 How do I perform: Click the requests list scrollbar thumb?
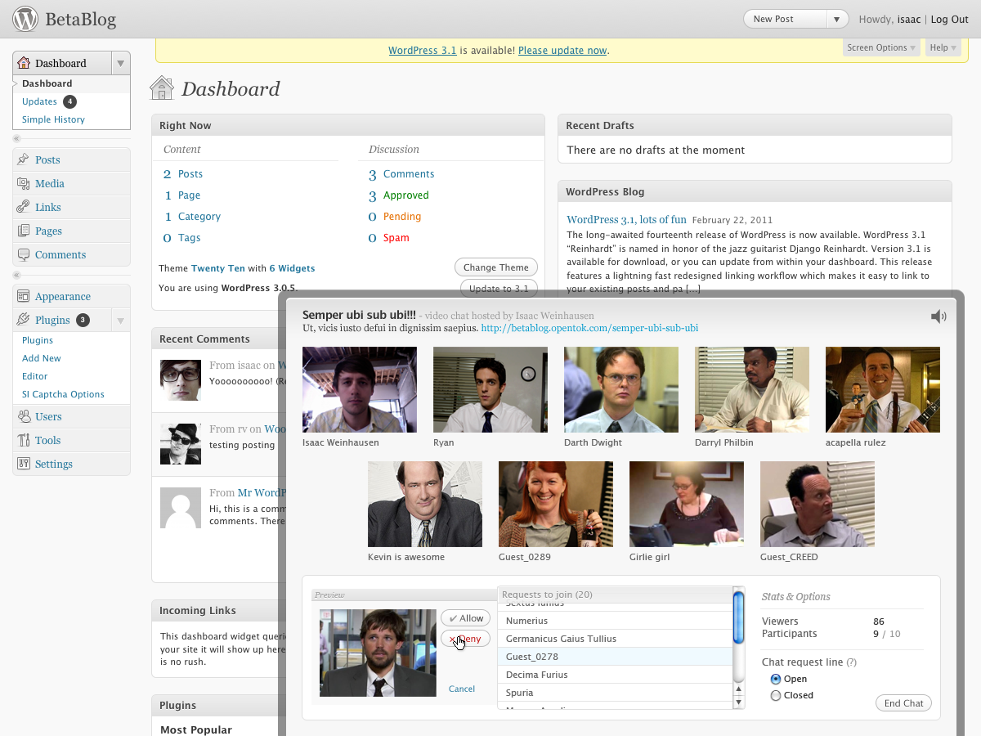pos(739,619)
